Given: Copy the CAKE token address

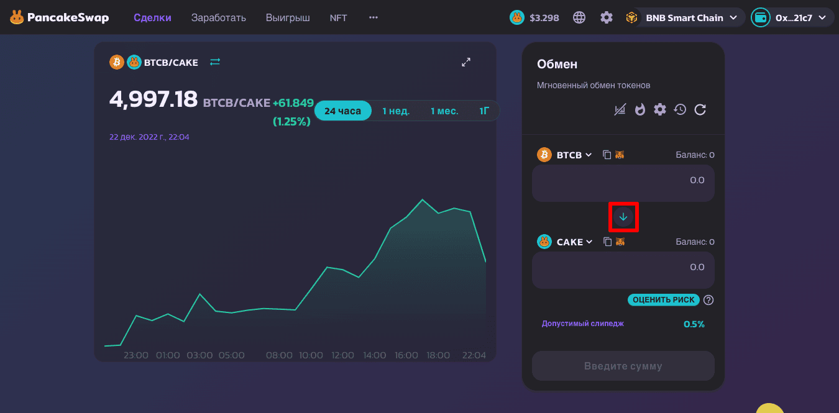Looking at the screenshot, I should [608, 242].
